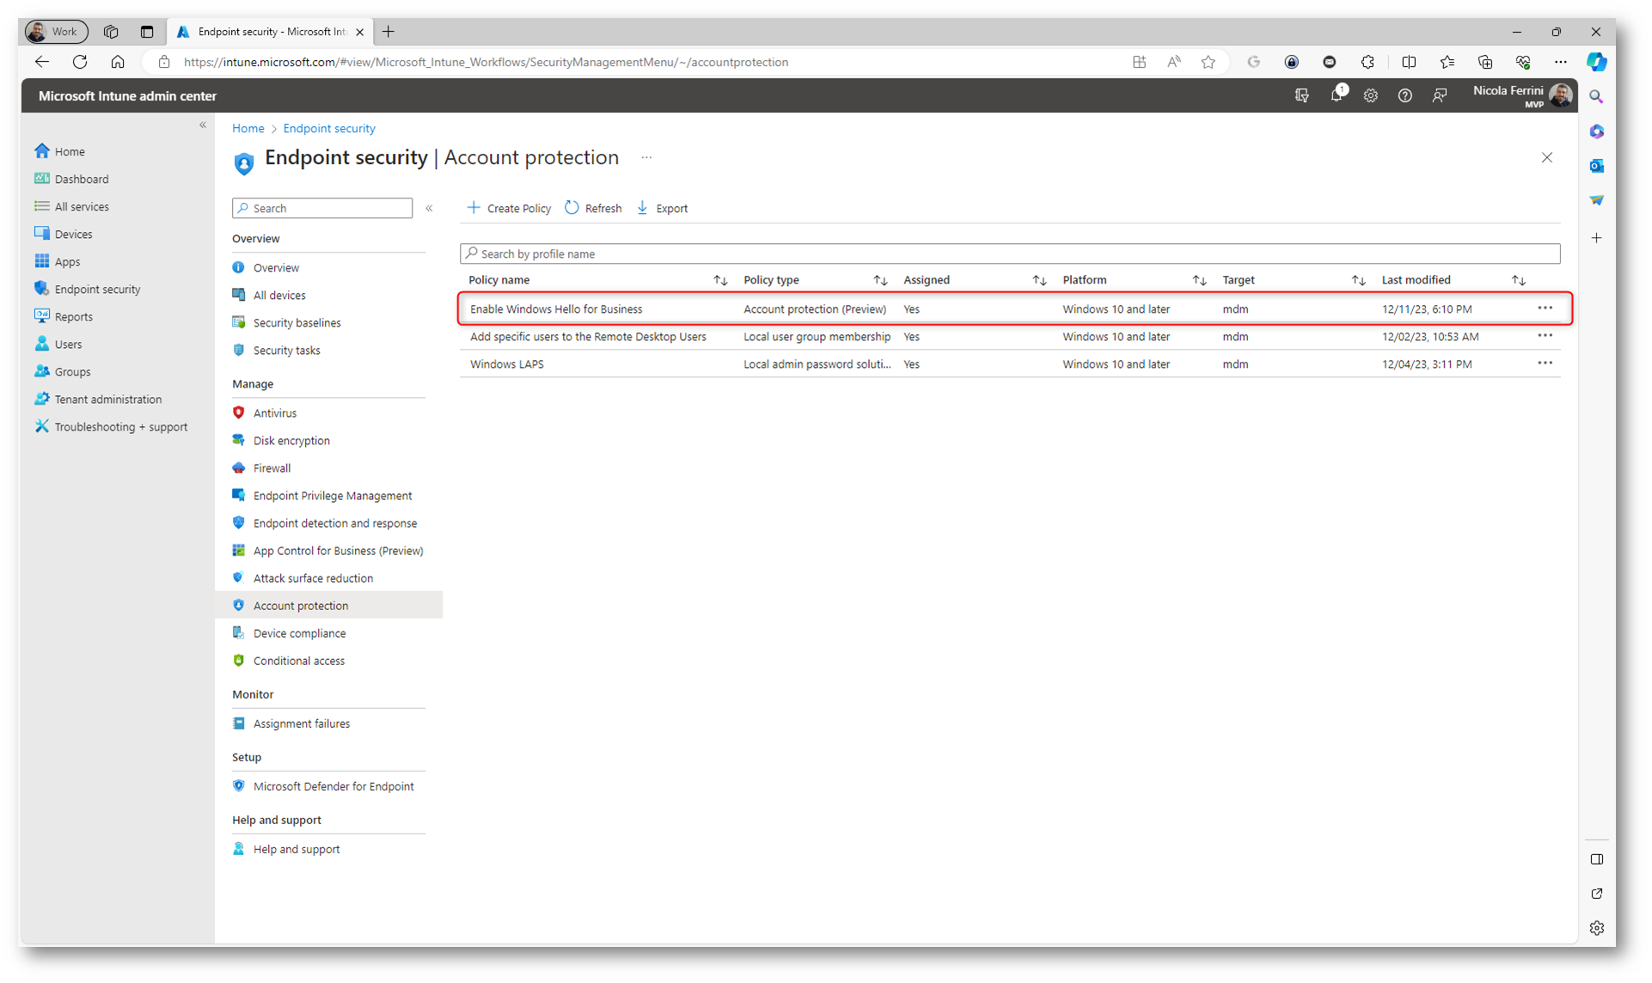Collapse the main left navigation
1652x983 pixels.
[203, 125]
